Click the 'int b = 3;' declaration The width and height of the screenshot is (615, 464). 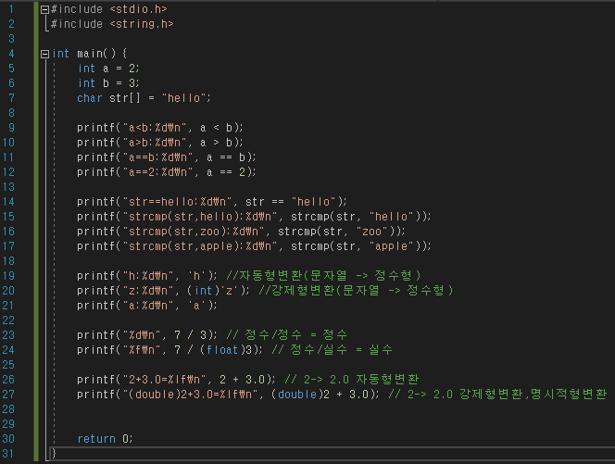pos(108,83)
